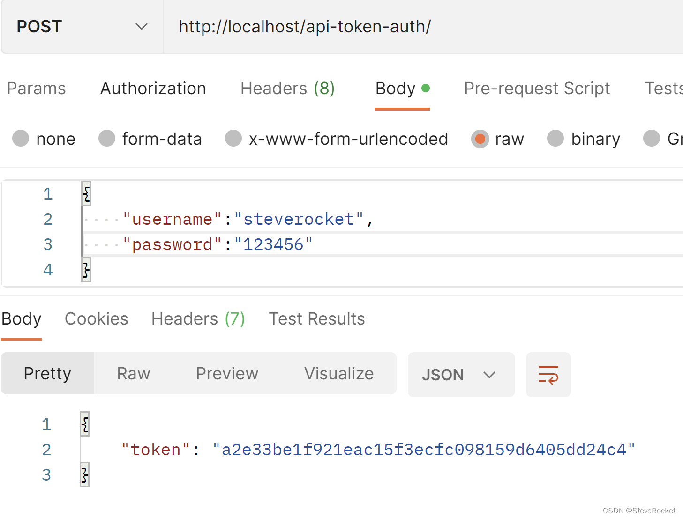Switch to the Authorization tab

click(x=153, y=89)
